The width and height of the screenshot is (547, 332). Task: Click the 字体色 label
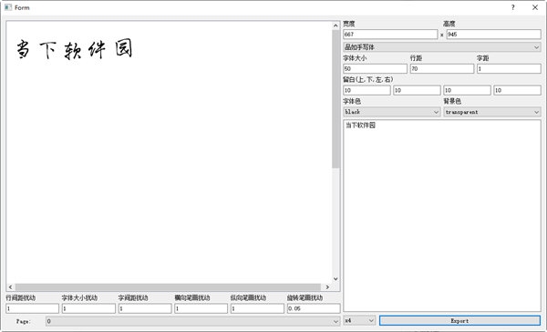click(x=352, y=101)
